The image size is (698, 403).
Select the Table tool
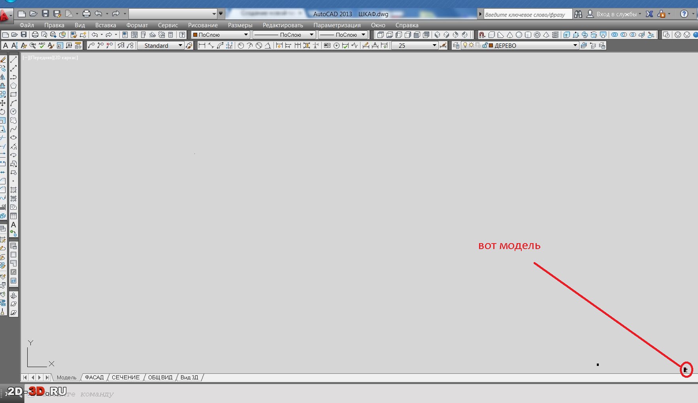pyautogui.click(x=13, y=216)
